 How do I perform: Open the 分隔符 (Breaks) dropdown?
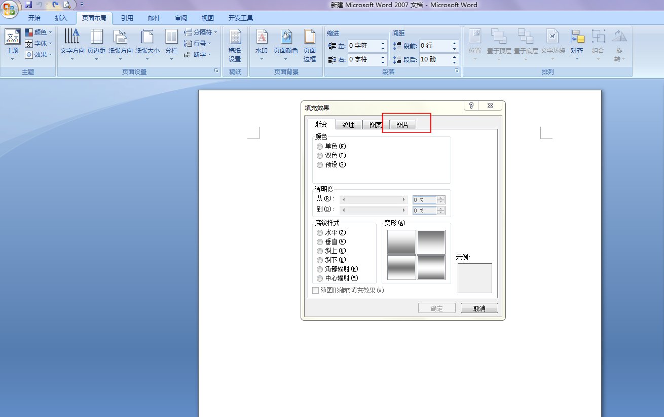click(x=200, y=31)
